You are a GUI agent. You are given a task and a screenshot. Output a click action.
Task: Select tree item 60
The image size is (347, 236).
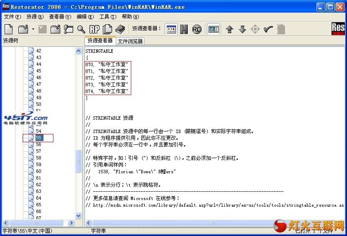coord(39,171)
